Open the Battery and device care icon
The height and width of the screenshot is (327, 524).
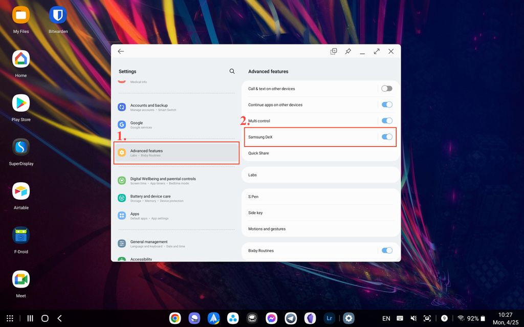click(x=121, y=198)
